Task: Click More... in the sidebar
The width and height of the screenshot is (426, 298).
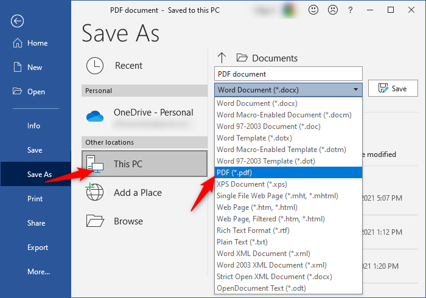Action: (38, 271)
